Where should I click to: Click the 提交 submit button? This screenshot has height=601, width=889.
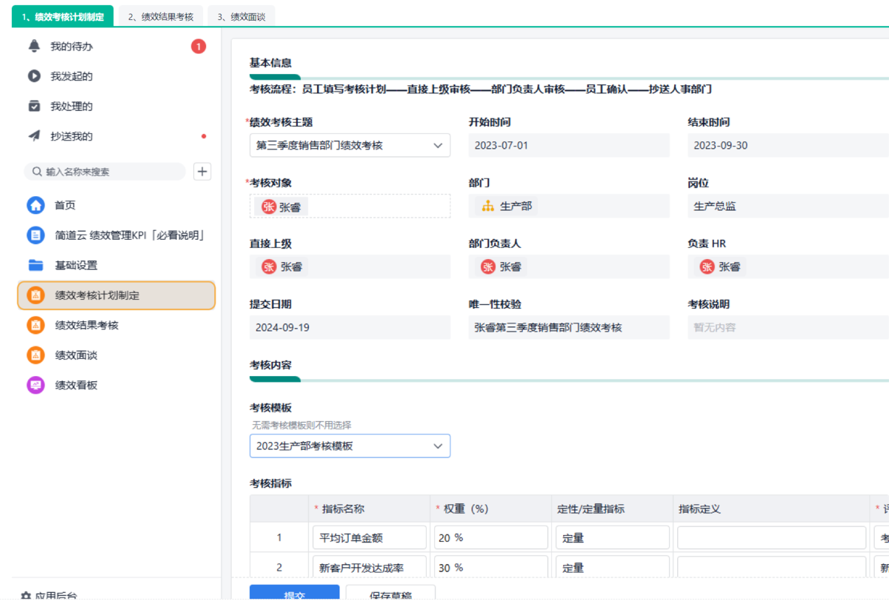294,593
